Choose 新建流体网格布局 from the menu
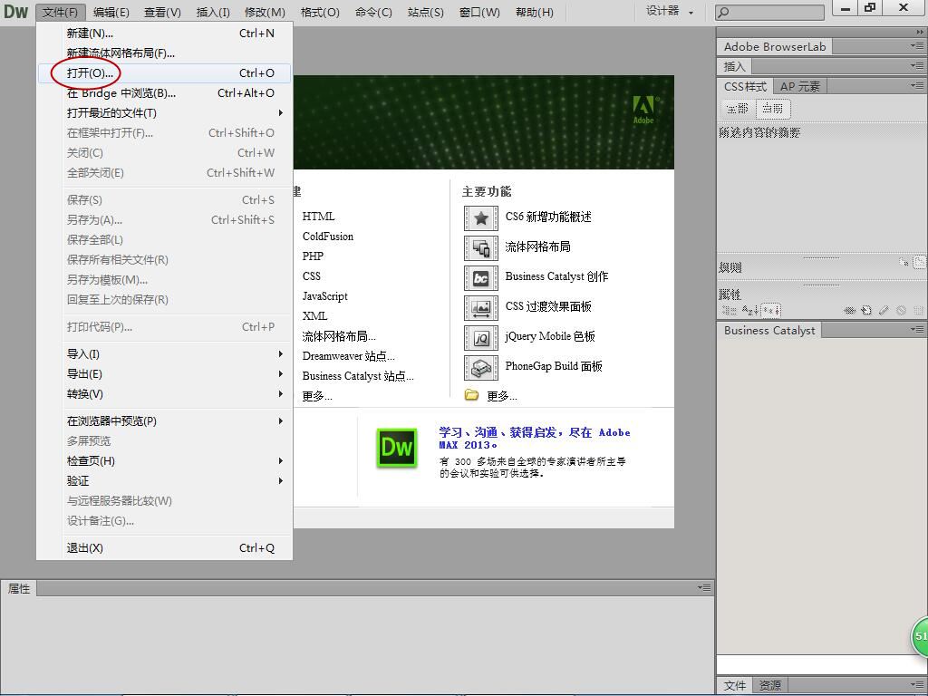Viewport: 928px width, 696px height. coord(165,53)
